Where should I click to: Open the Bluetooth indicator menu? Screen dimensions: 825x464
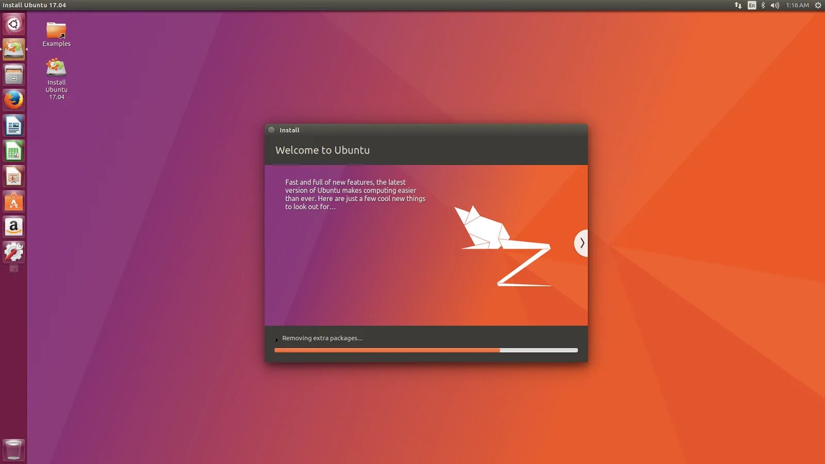[763, 5]
